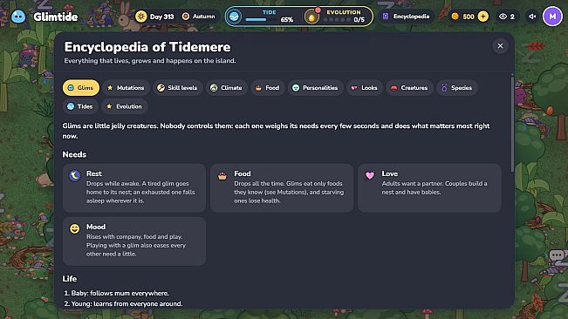Click the encyclopedia panel scrollbar

click(x=512, y=123)
